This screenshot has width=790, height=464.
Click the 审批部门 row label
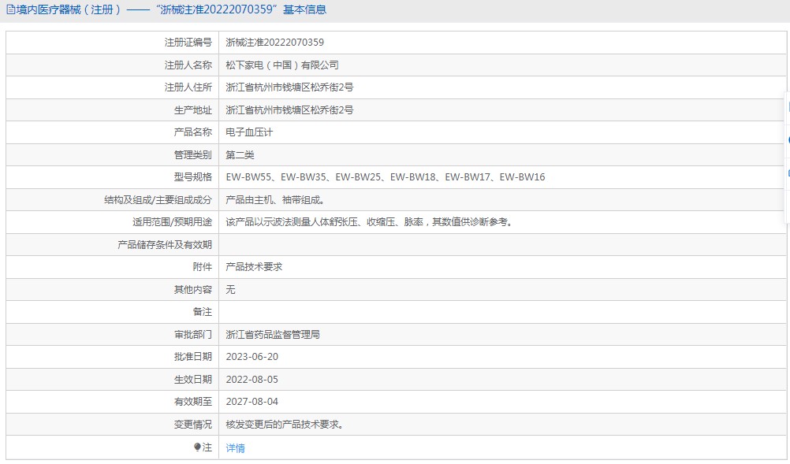point(193,335)
